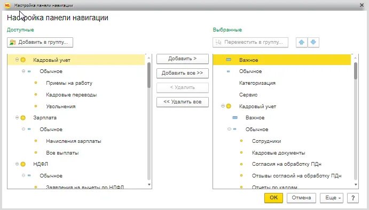Collapse Обычное under Кадровый учет in Доступные

[23, 71]
